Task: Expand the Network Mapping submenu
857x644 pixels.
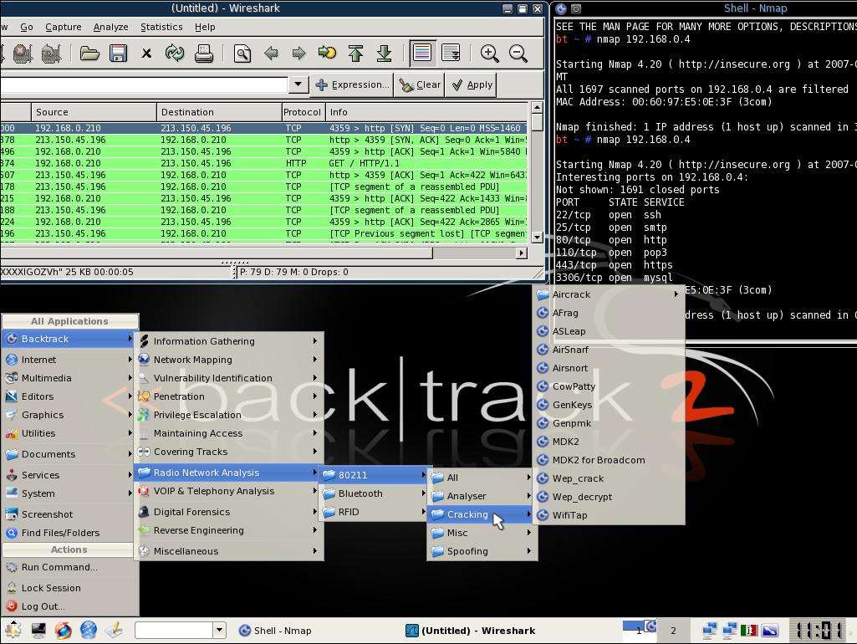Action: (x=228, y=360)
